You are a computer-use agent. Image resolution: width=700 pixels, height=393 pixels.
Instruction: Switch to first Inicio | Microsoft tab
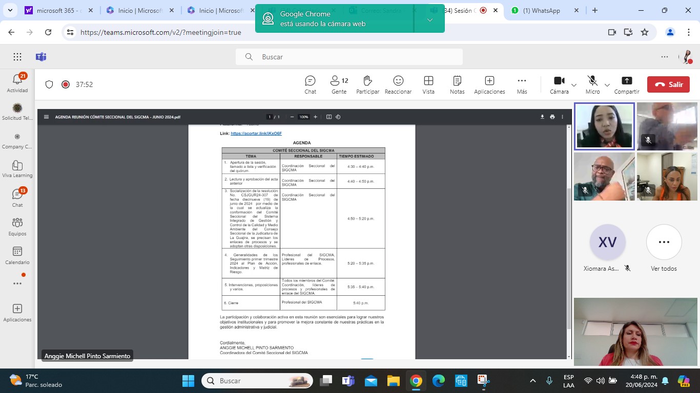pos(137,10)
